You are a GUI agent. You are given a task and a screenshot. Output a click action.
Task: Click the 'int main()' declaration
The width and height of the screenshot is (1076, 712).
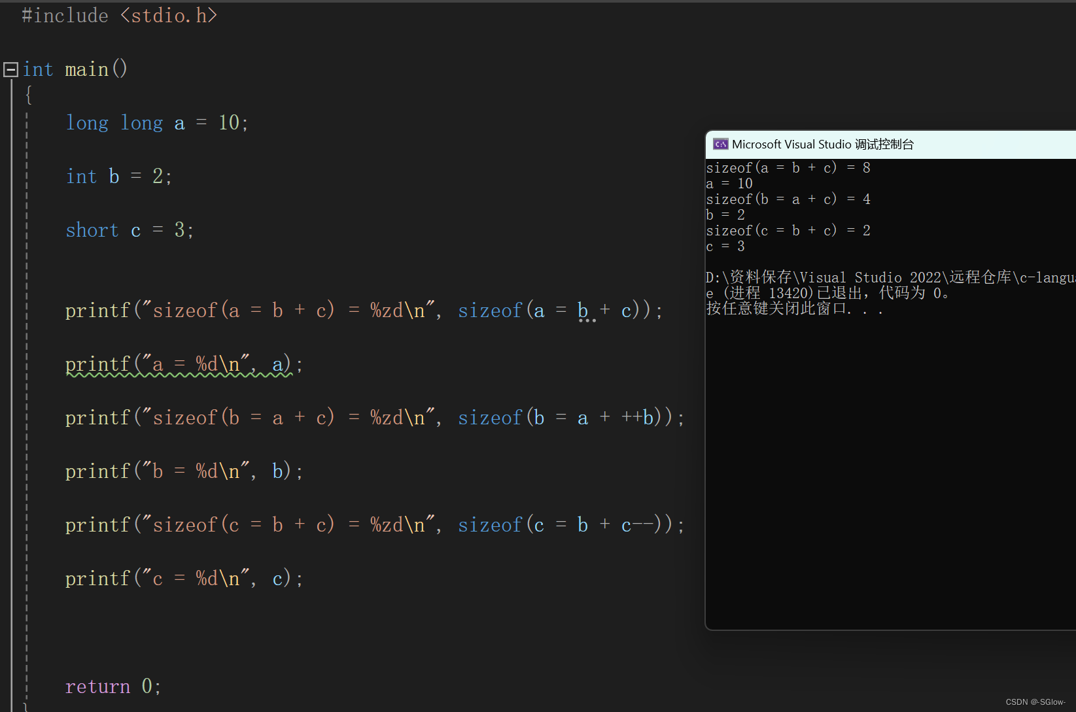tap(75, 69)
